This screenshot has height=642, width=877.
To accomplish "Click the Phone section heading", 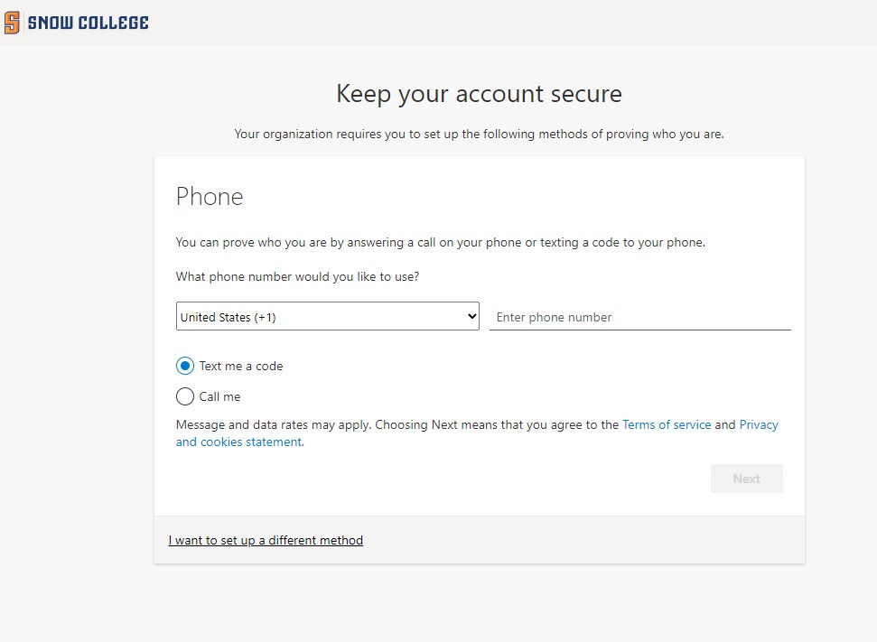I will (210, 197).
